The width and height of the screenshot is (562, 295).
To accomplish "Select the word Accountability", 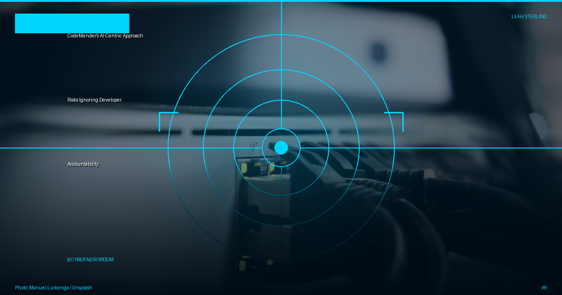I will (x=83, y=164).
